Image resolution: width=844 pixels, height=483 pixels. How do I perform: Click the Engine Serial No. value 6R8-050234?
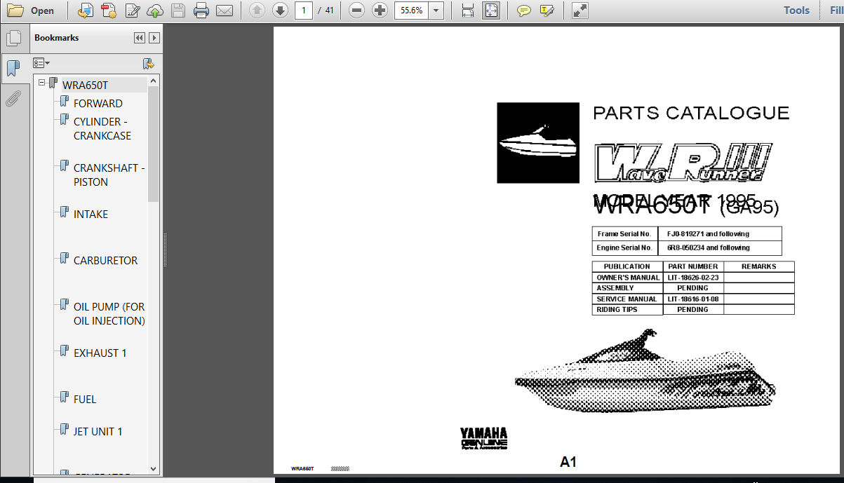(x=708, y=248)
